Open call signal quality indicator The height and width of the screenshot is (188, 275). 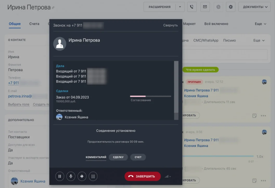[168, 177]
